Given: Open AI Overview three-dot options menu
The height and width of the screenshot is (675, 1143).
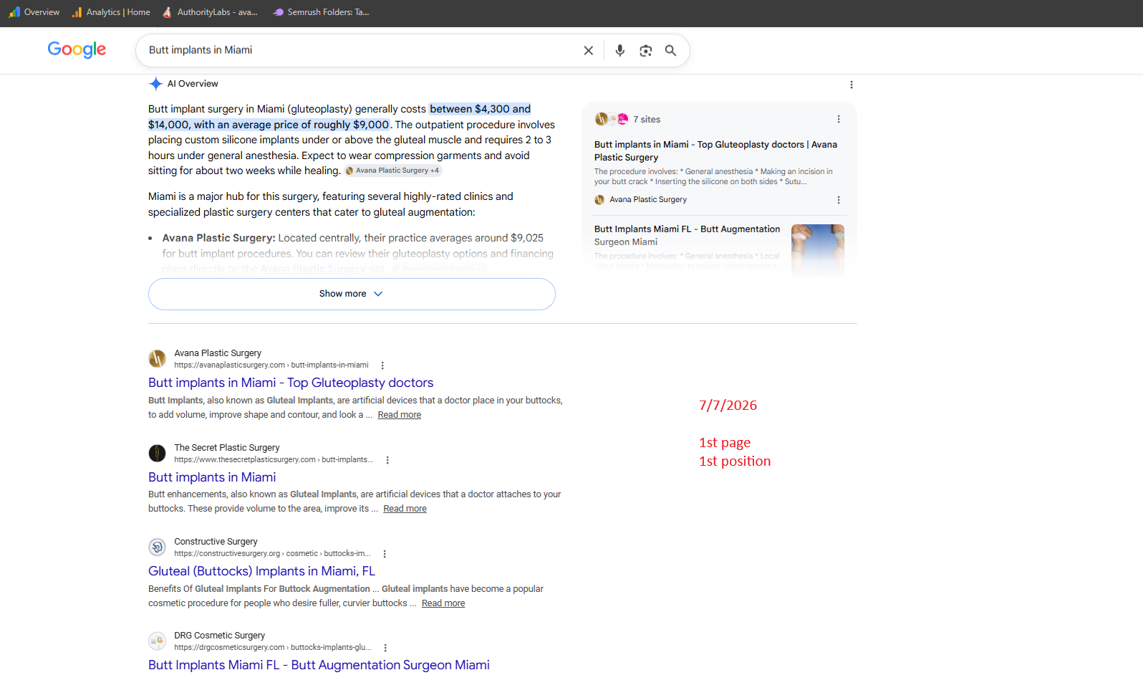Looking at the screenshot, I should [x=852, y=85].
